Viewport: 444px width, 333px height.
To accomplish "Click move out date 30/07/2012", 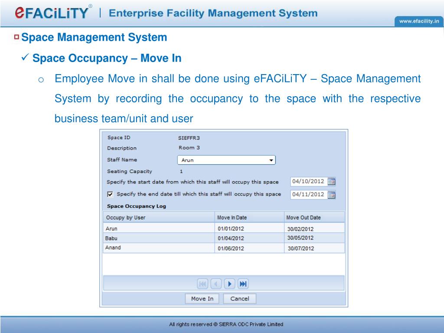I will 301,248.
